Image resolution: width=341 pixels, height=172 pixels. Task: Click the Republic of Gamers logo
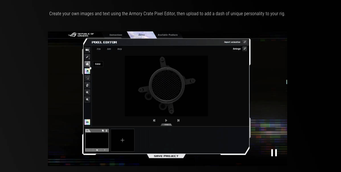[81, 35]
